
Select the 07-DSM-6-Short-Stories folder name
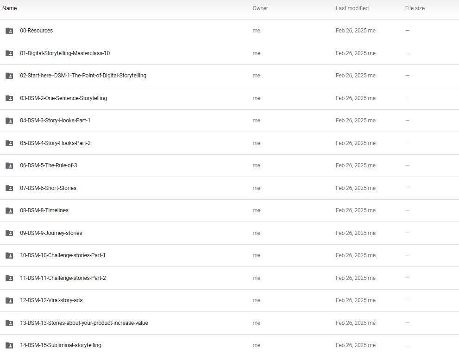click(x=48, y=188)
